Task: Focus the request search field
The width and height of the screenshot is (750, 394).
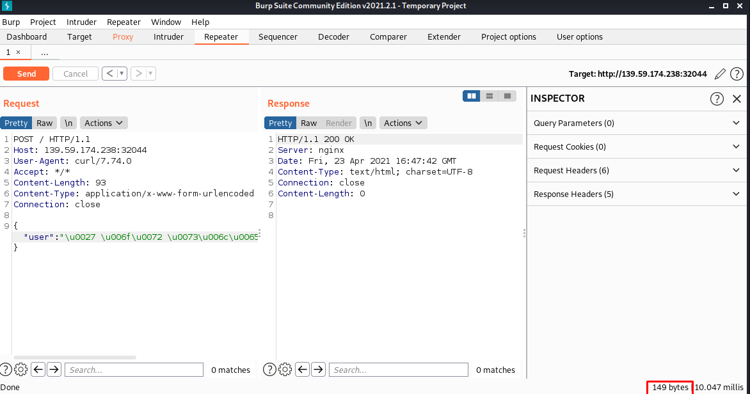Action: point(134,370)
